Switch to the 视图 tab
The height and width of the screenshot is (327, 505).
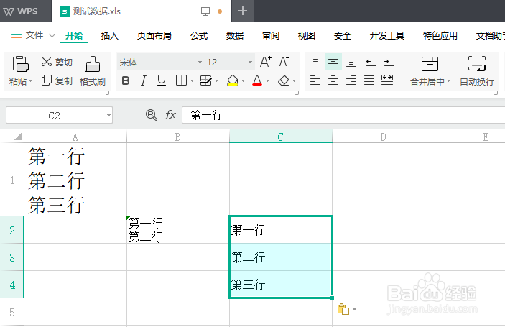point(306,35)
